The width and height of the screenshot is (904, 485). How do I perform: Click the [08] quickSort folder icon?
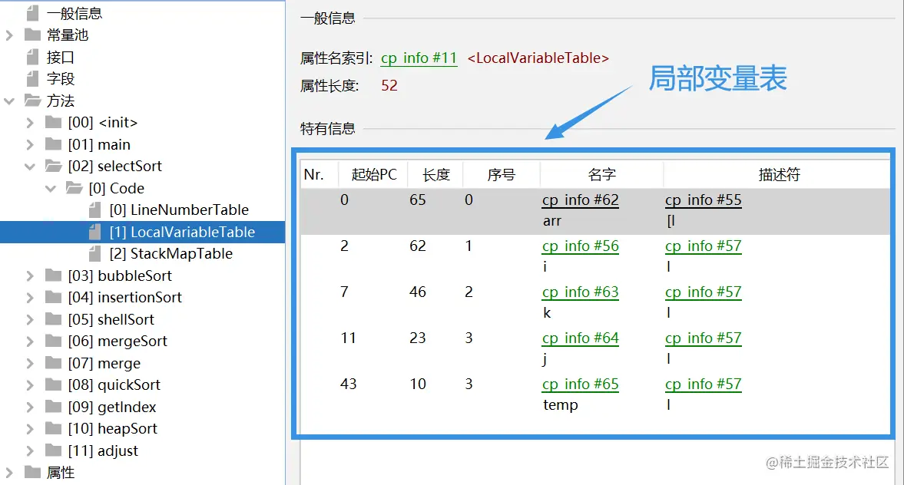click(54, 384)
